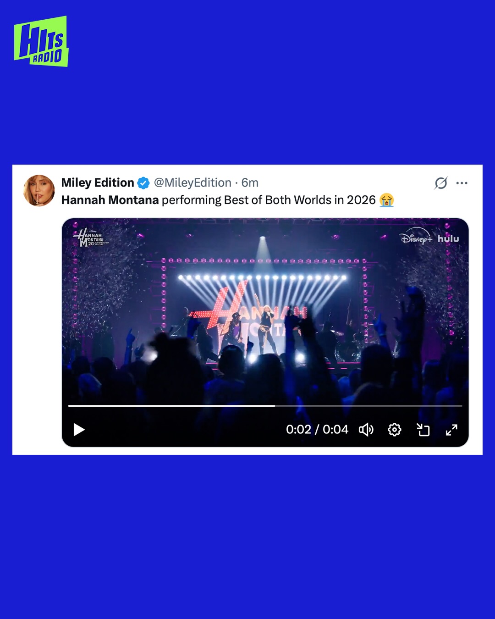Viewport: 495px width, 619px height.
Task: Open video settings gear
Action: [394, 430]
